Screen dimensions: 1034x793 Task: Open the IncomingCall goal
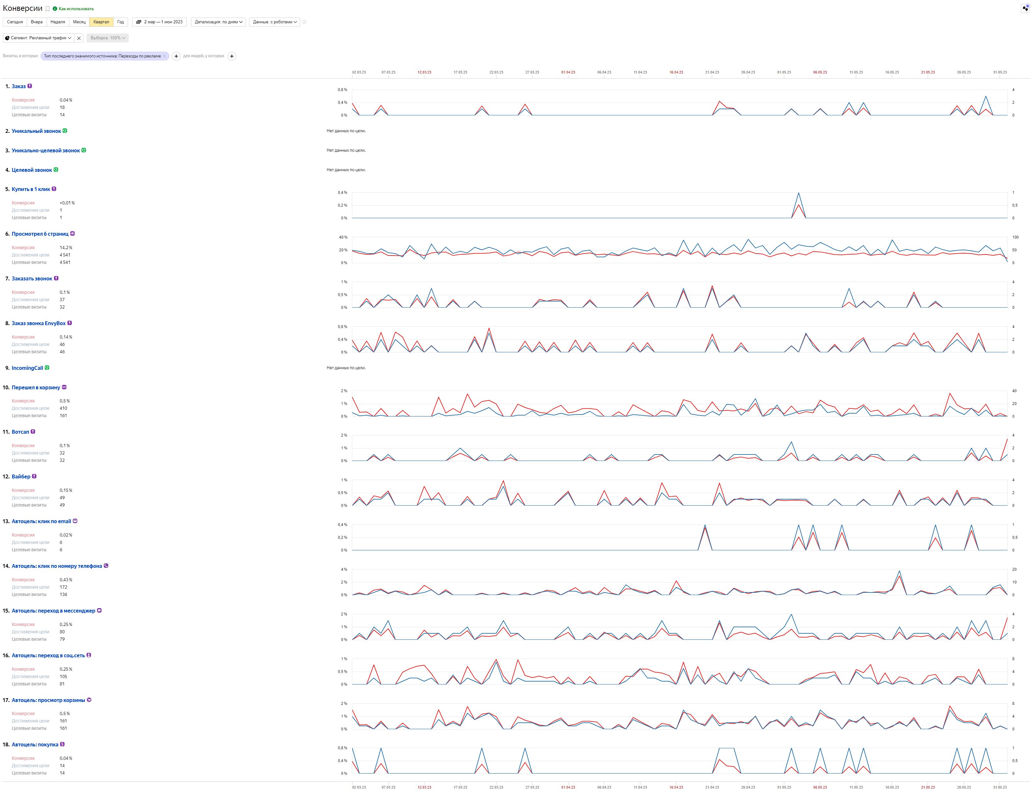(27, 368)
